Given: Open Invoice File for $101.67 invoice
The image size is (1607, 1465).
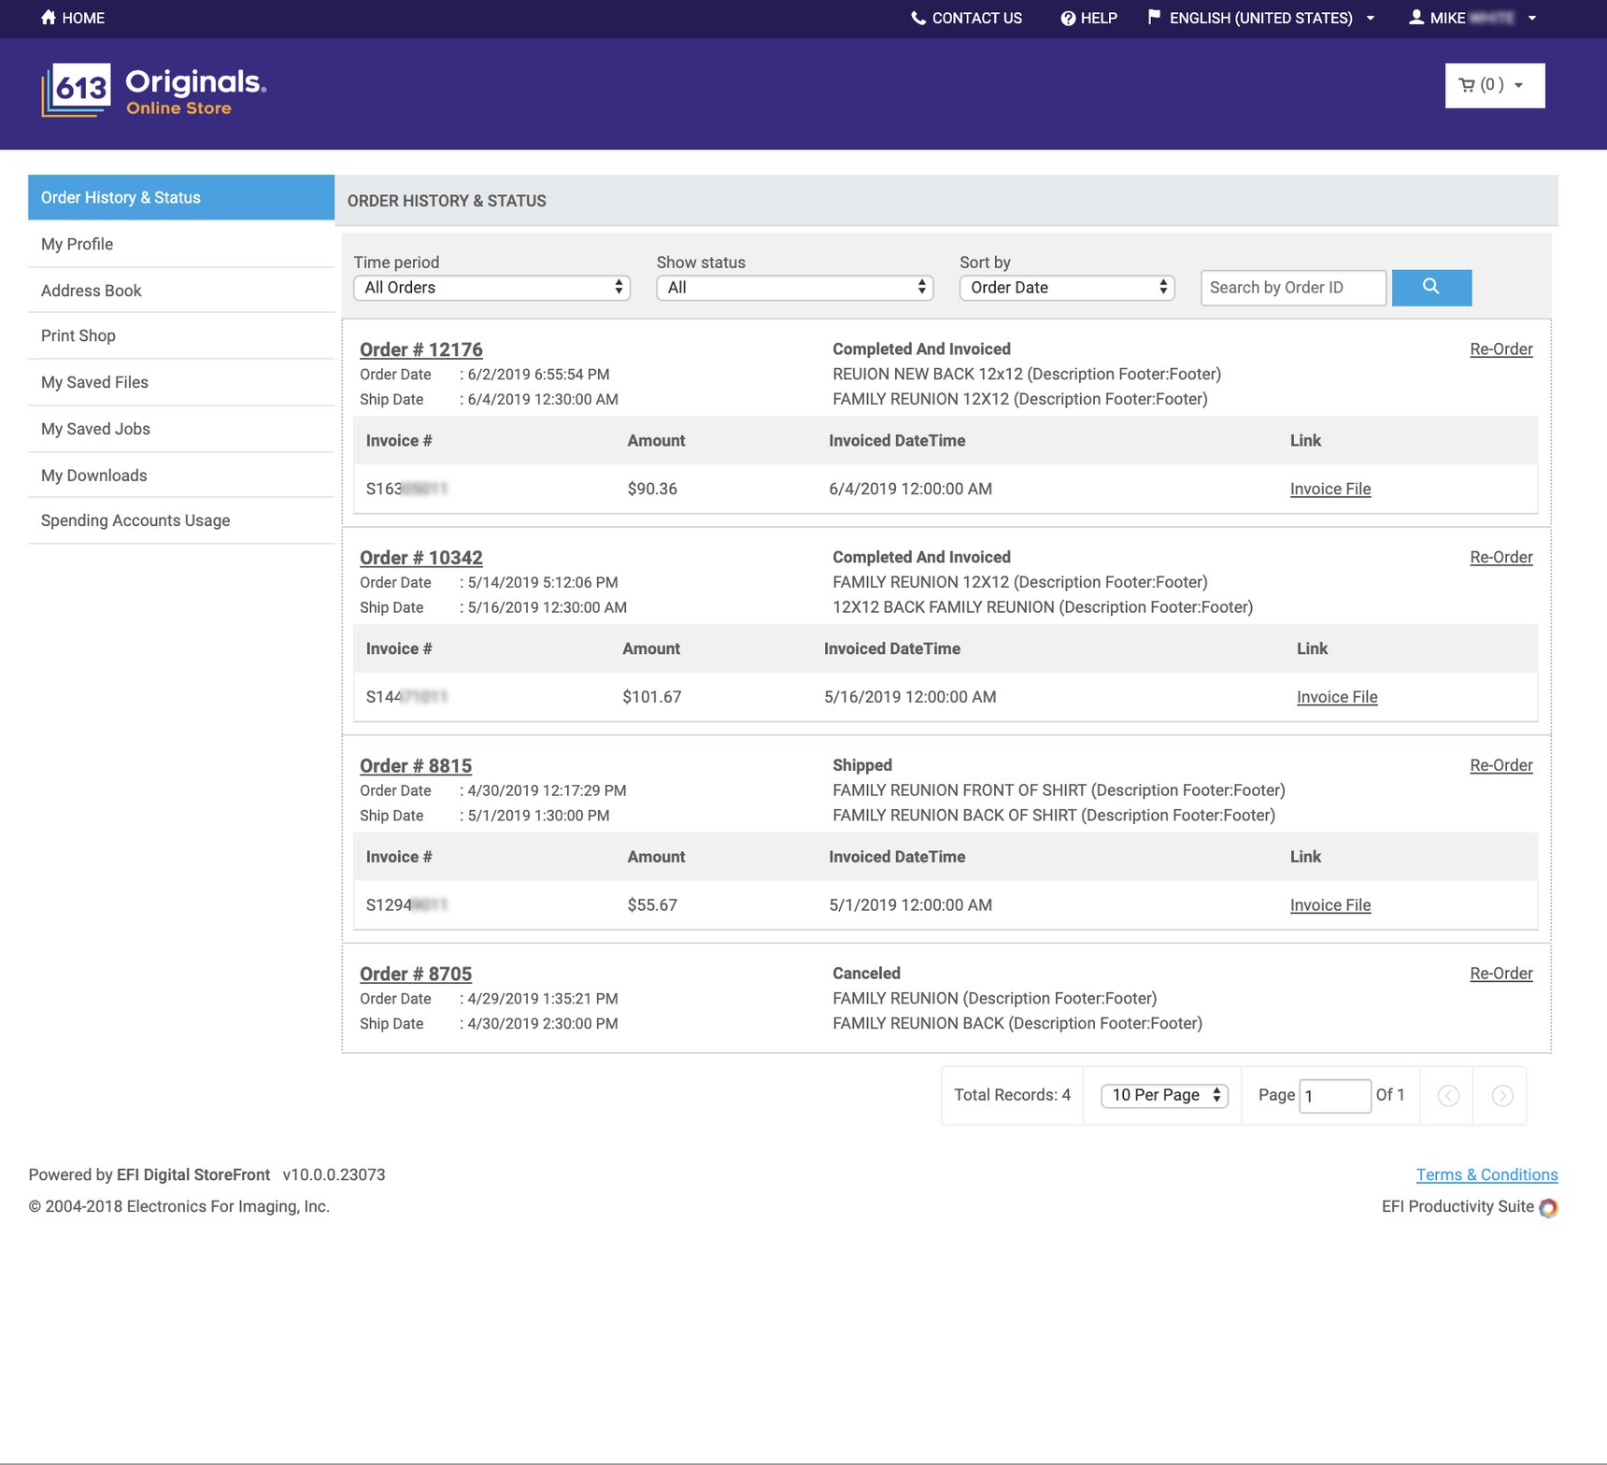Looking at the screenshot, I should 1336,697.
